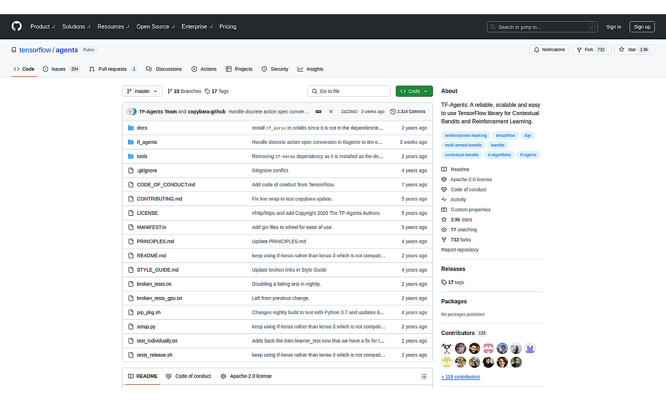666x403 pixels.
Task: Switch to the Actions tab
Action: 204,69
